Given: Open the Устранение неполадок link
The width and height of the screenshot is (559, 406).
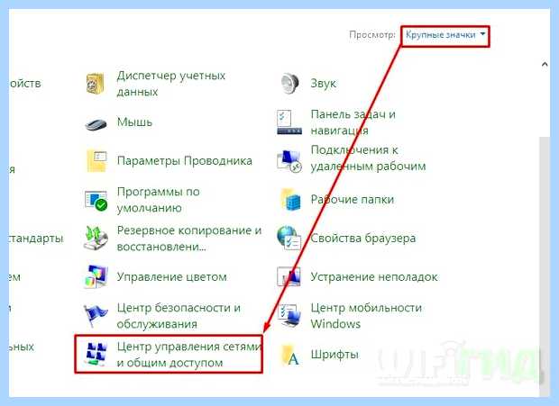Looking at the screenshot, I should pyautogui.click(x=374, y=277).
